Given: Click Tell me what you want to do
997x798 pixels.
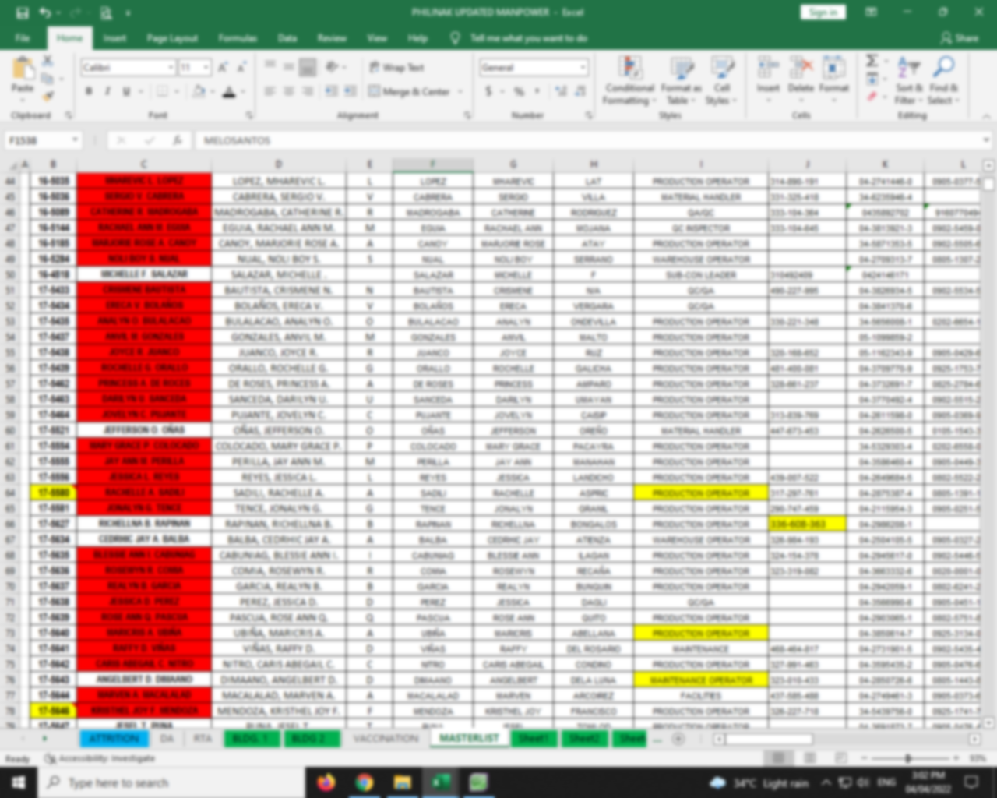Looking at the screenshot, I should click(528, 37).
